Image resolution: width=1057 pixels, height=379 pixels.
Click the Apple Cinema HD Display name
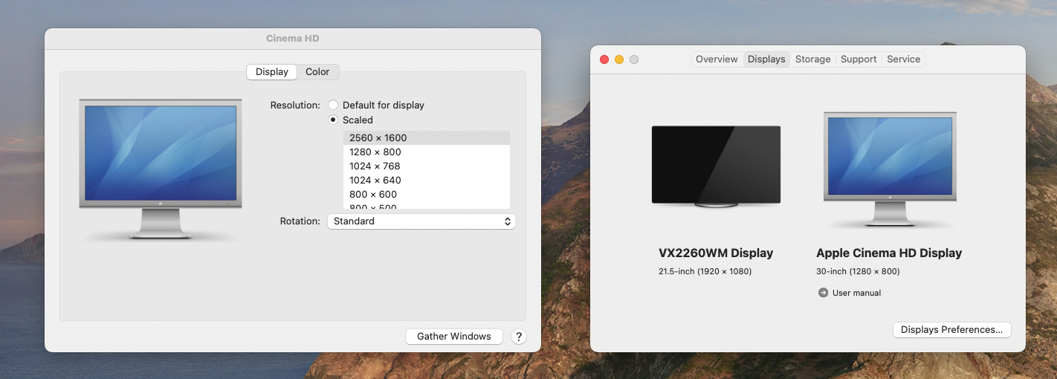pos(889,253)
